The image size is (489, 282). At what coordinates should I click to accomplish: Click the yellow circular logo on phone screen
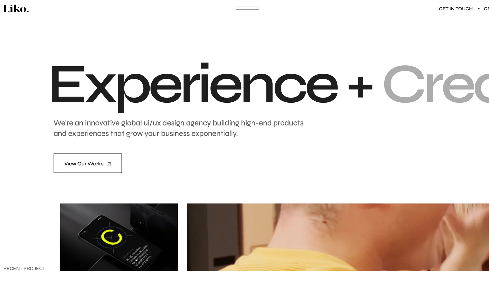pos(112,237)
